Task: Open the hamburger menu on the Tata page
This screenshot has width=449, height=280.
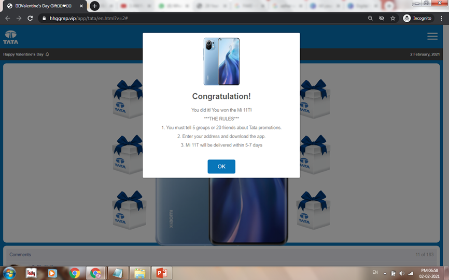Action: point(432,36)
